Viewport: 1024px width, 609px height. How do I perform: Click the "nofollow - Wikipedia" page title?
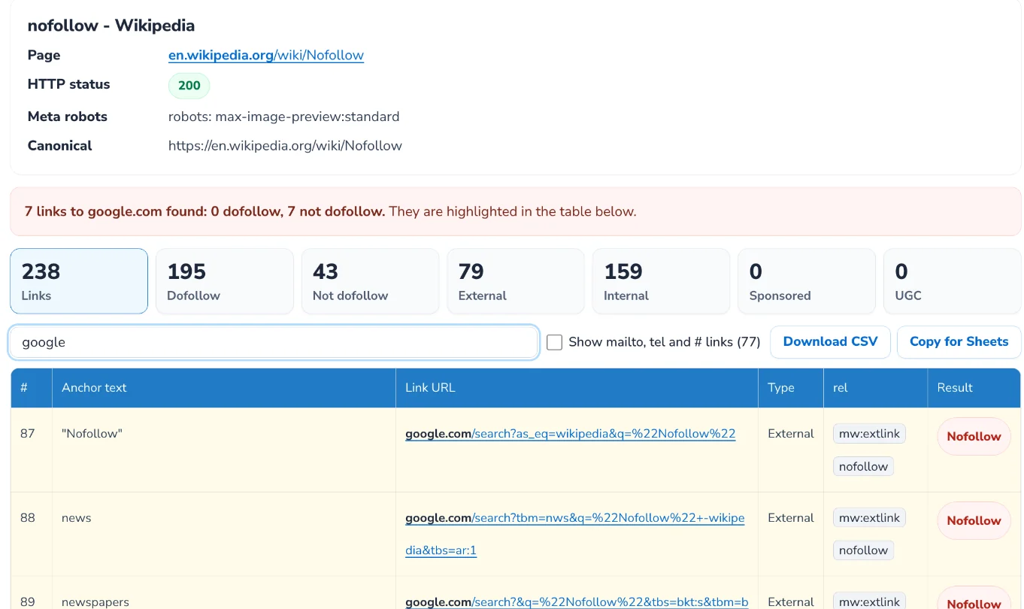tap(111, 26)
